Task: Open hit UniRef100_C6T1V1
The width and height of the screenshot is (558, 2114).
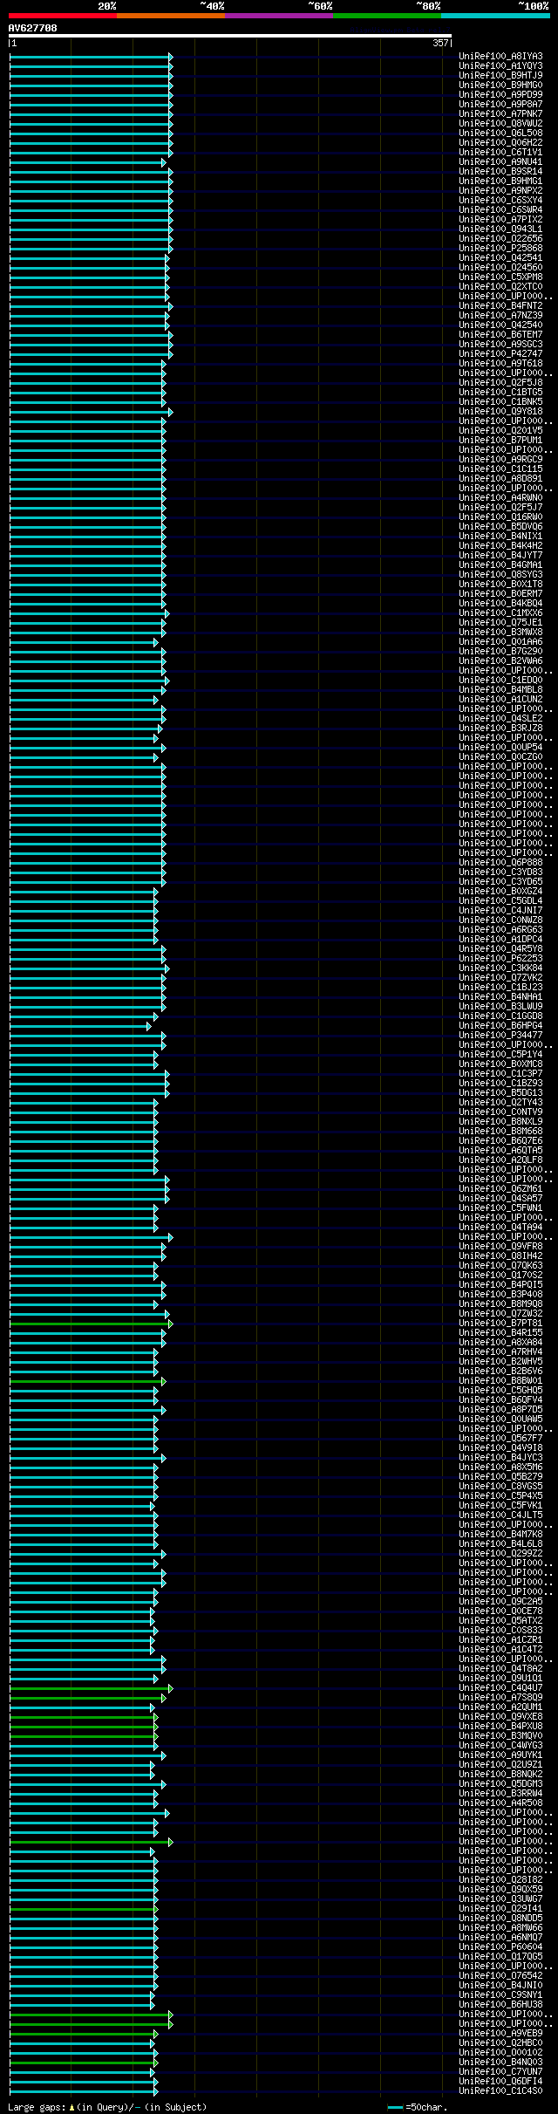Action: [500, 153]
